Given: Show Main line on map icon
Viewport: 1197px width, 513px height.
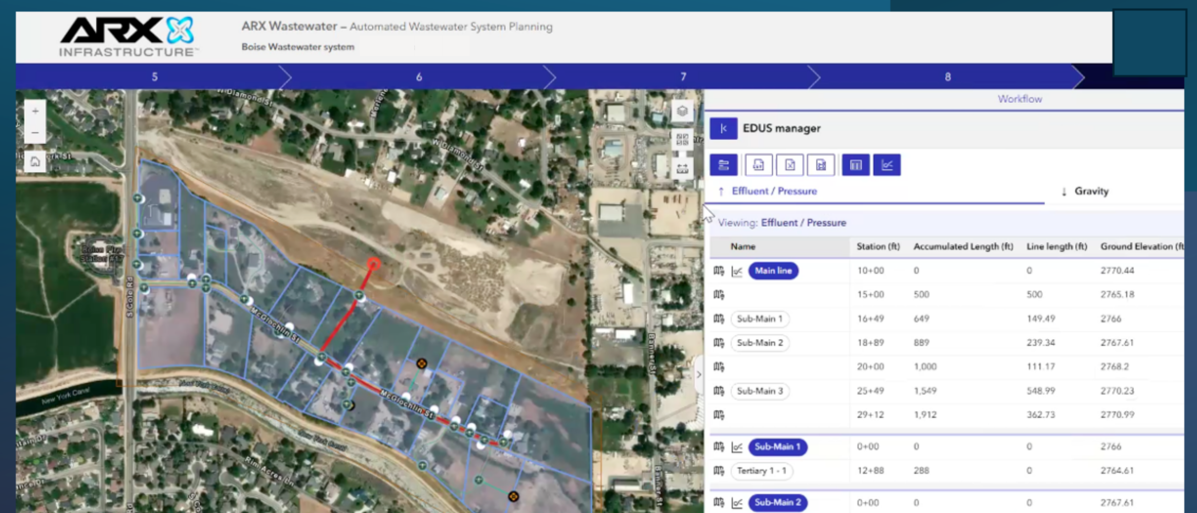Looking at the screenshot, I should [x=719, y=271].
